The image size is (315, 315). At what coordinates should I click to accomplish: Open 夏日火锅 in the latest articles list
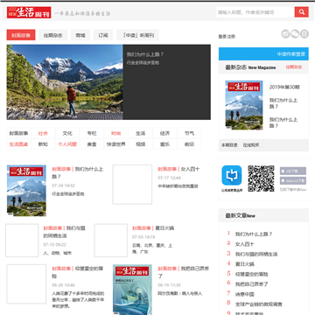click(x=245, y=264)
